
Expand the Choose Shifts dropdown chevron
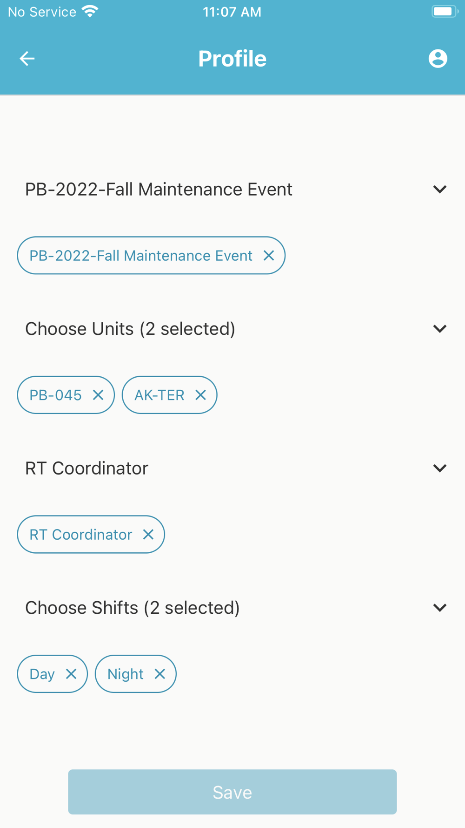point(439,608)
